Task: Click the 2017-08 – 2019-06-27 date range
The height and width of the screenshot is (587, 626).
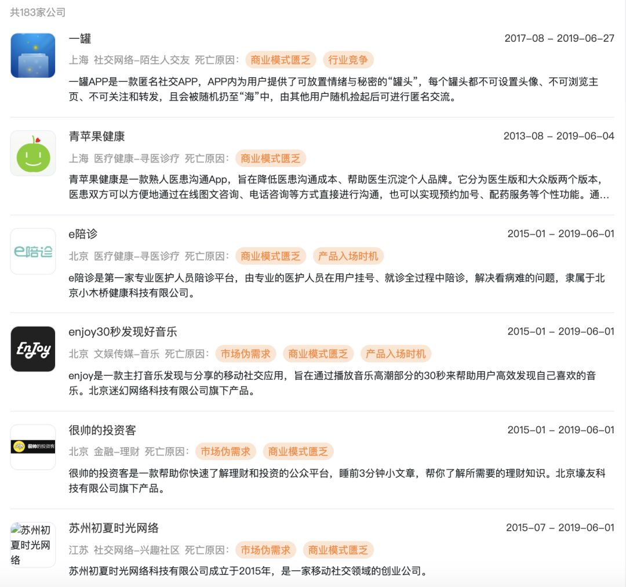Action: point(559,39)
